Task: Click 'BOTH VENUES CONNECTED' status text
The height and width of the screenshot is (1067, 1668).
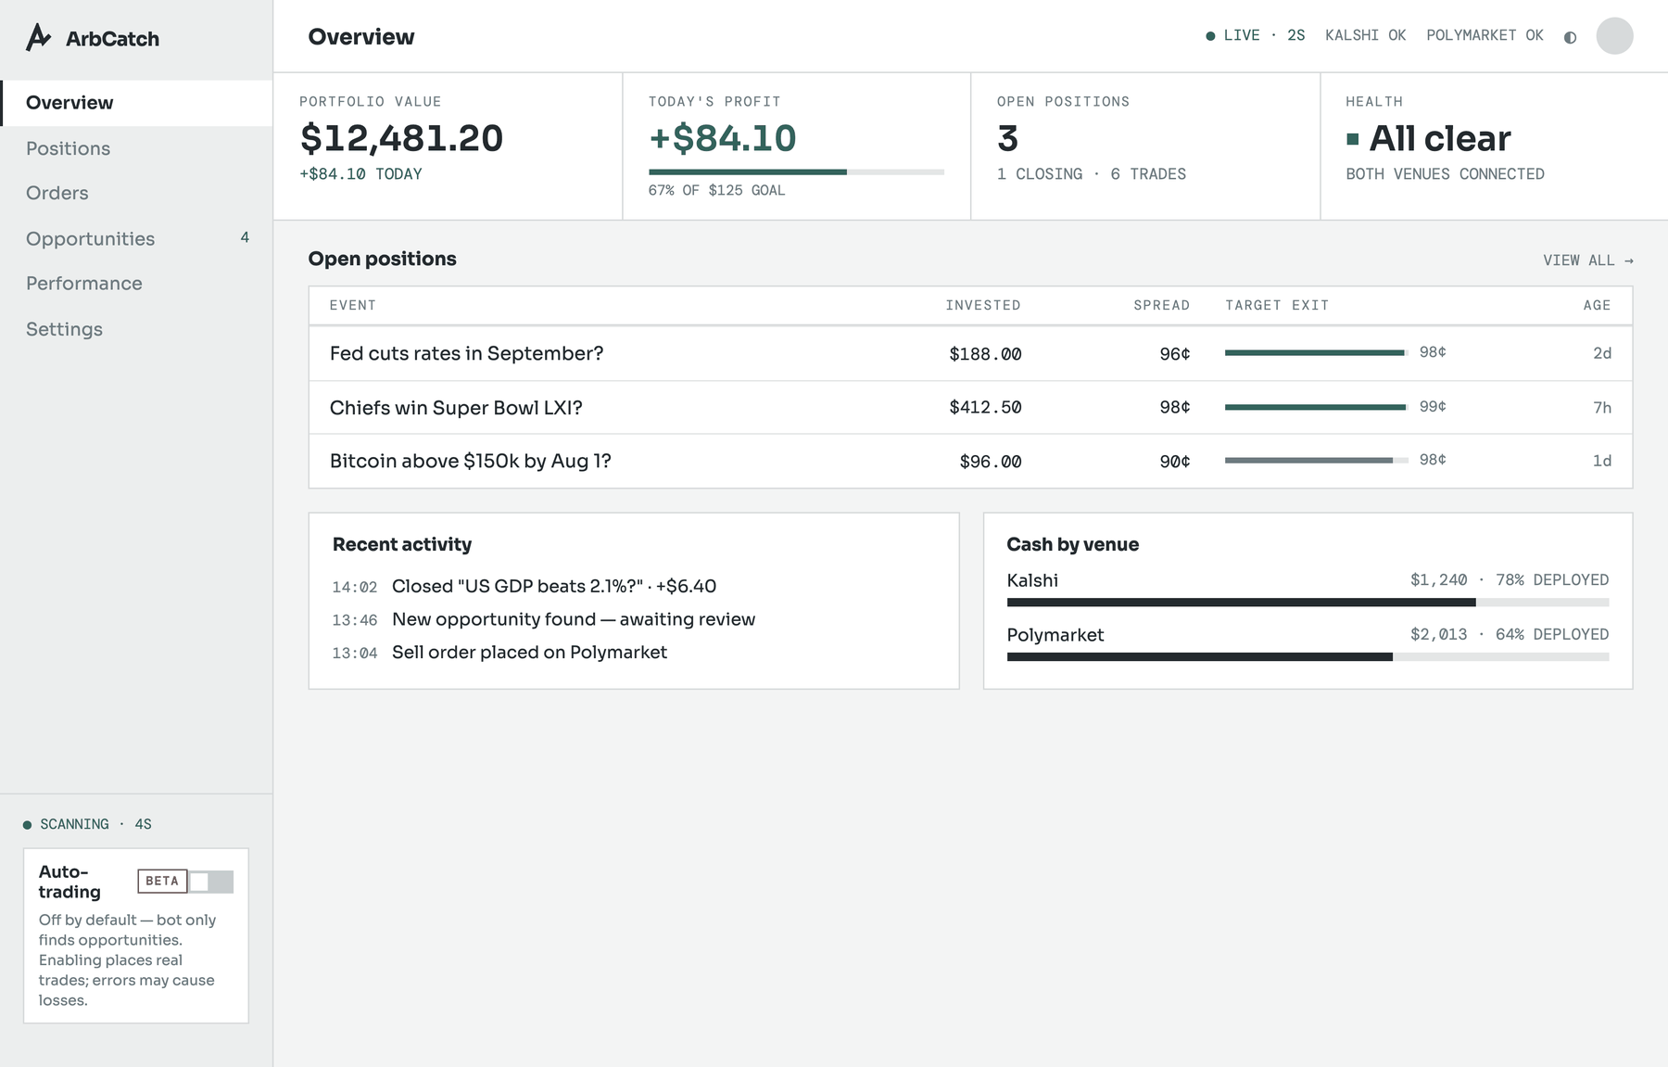Action: tap(1445, 174)
